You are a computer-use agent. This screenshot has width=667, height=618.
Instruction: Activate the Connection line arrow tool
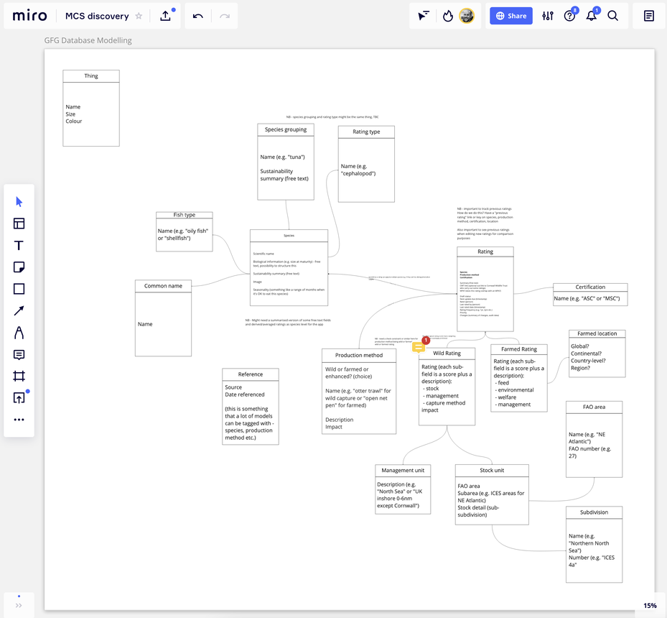click(19, 310)
